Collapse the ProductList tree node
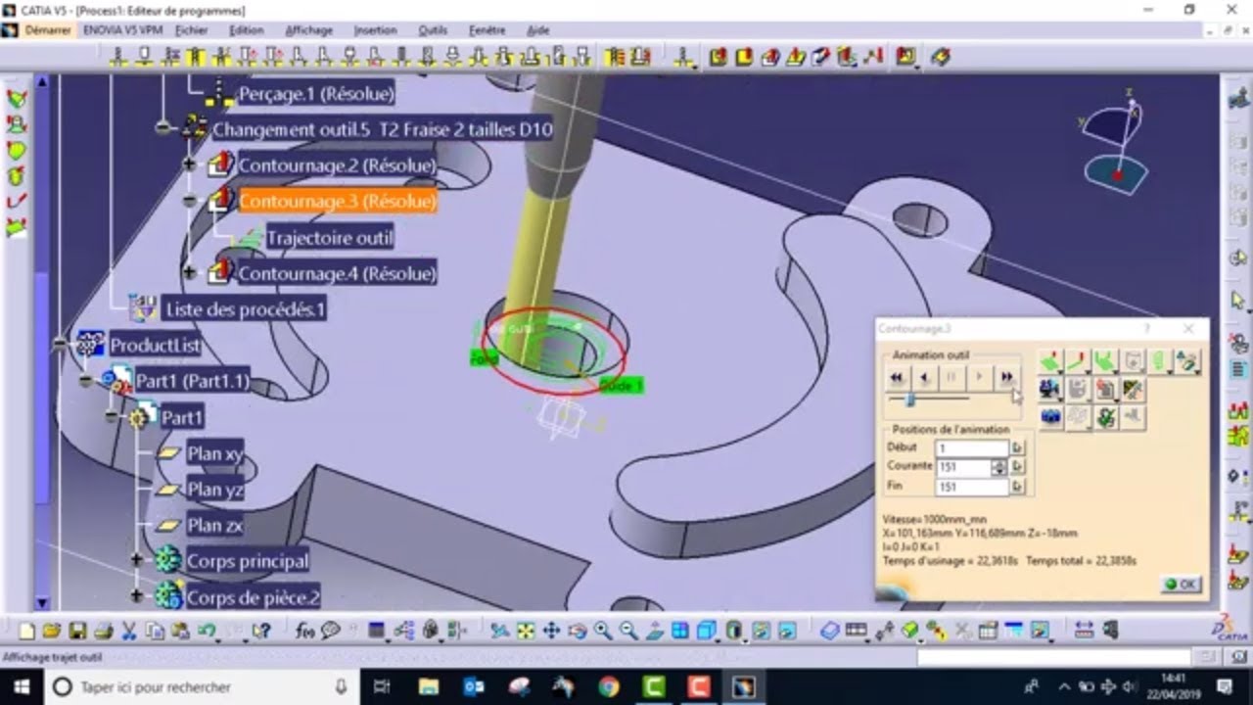Image resolution: width=1253 pixels, height=705 pixels. pyautogui.click(x=61, y=345)
